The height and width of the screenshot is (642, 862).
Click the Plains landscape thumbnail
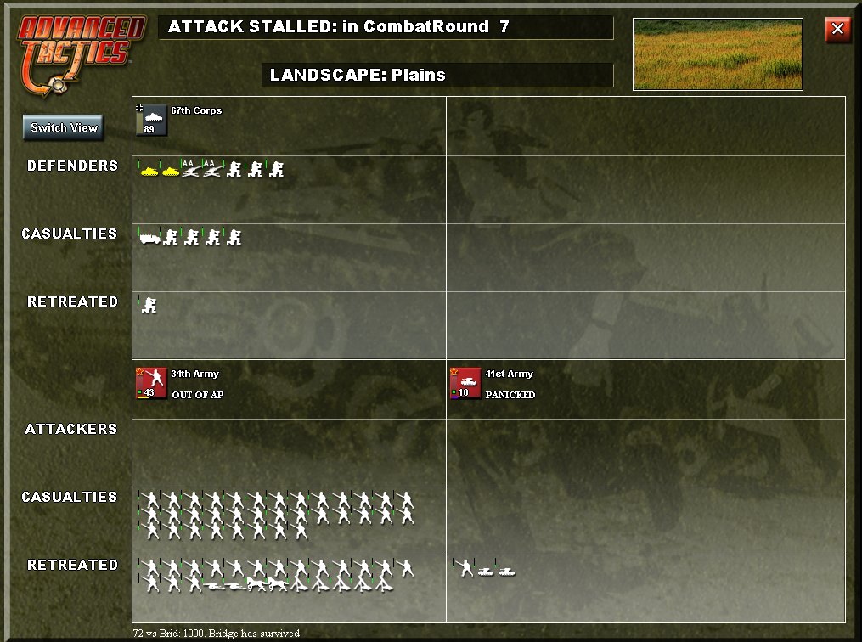718,53
